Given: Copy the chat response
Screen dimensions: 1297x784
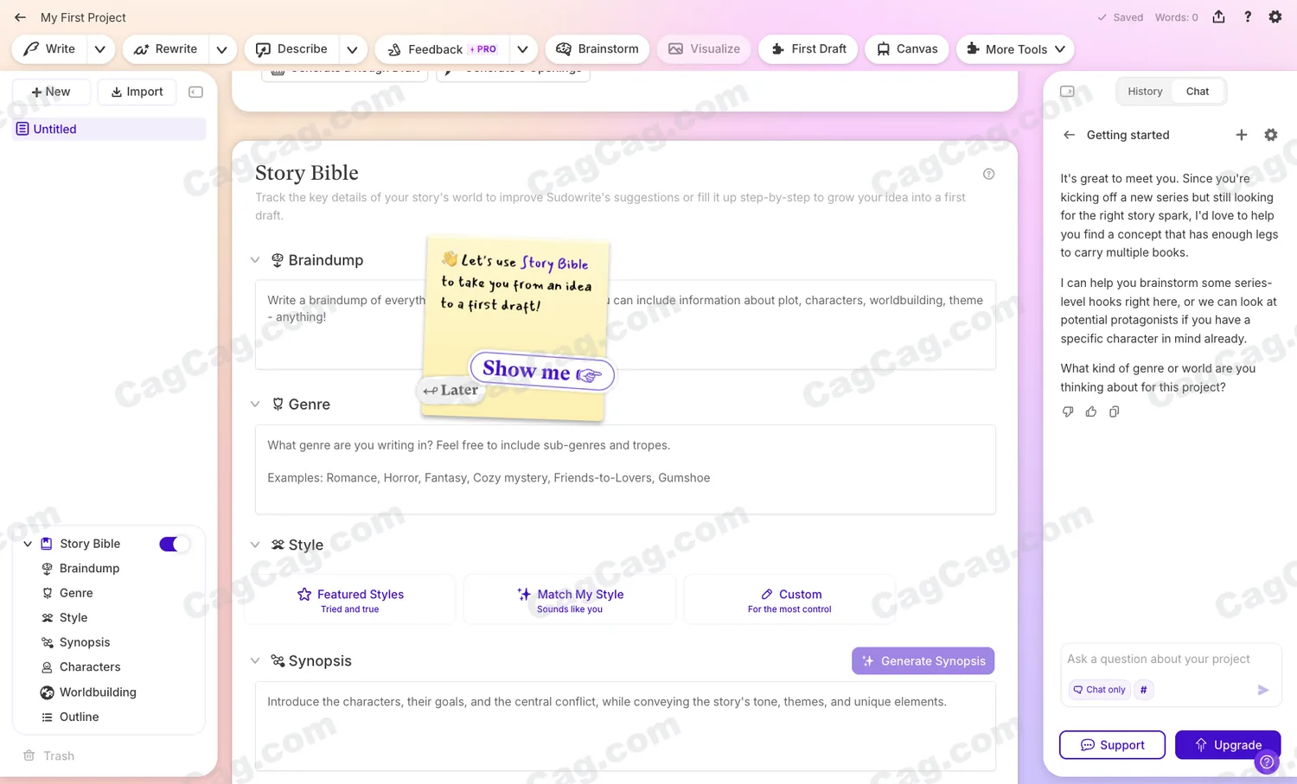Looking at the screenshot, I should pyautogui.click(x=1115, y=412).
